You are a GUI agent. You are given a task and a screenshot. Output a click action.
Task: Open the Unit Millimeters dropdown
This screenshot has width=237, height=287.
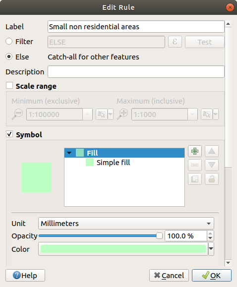[126, 223]
